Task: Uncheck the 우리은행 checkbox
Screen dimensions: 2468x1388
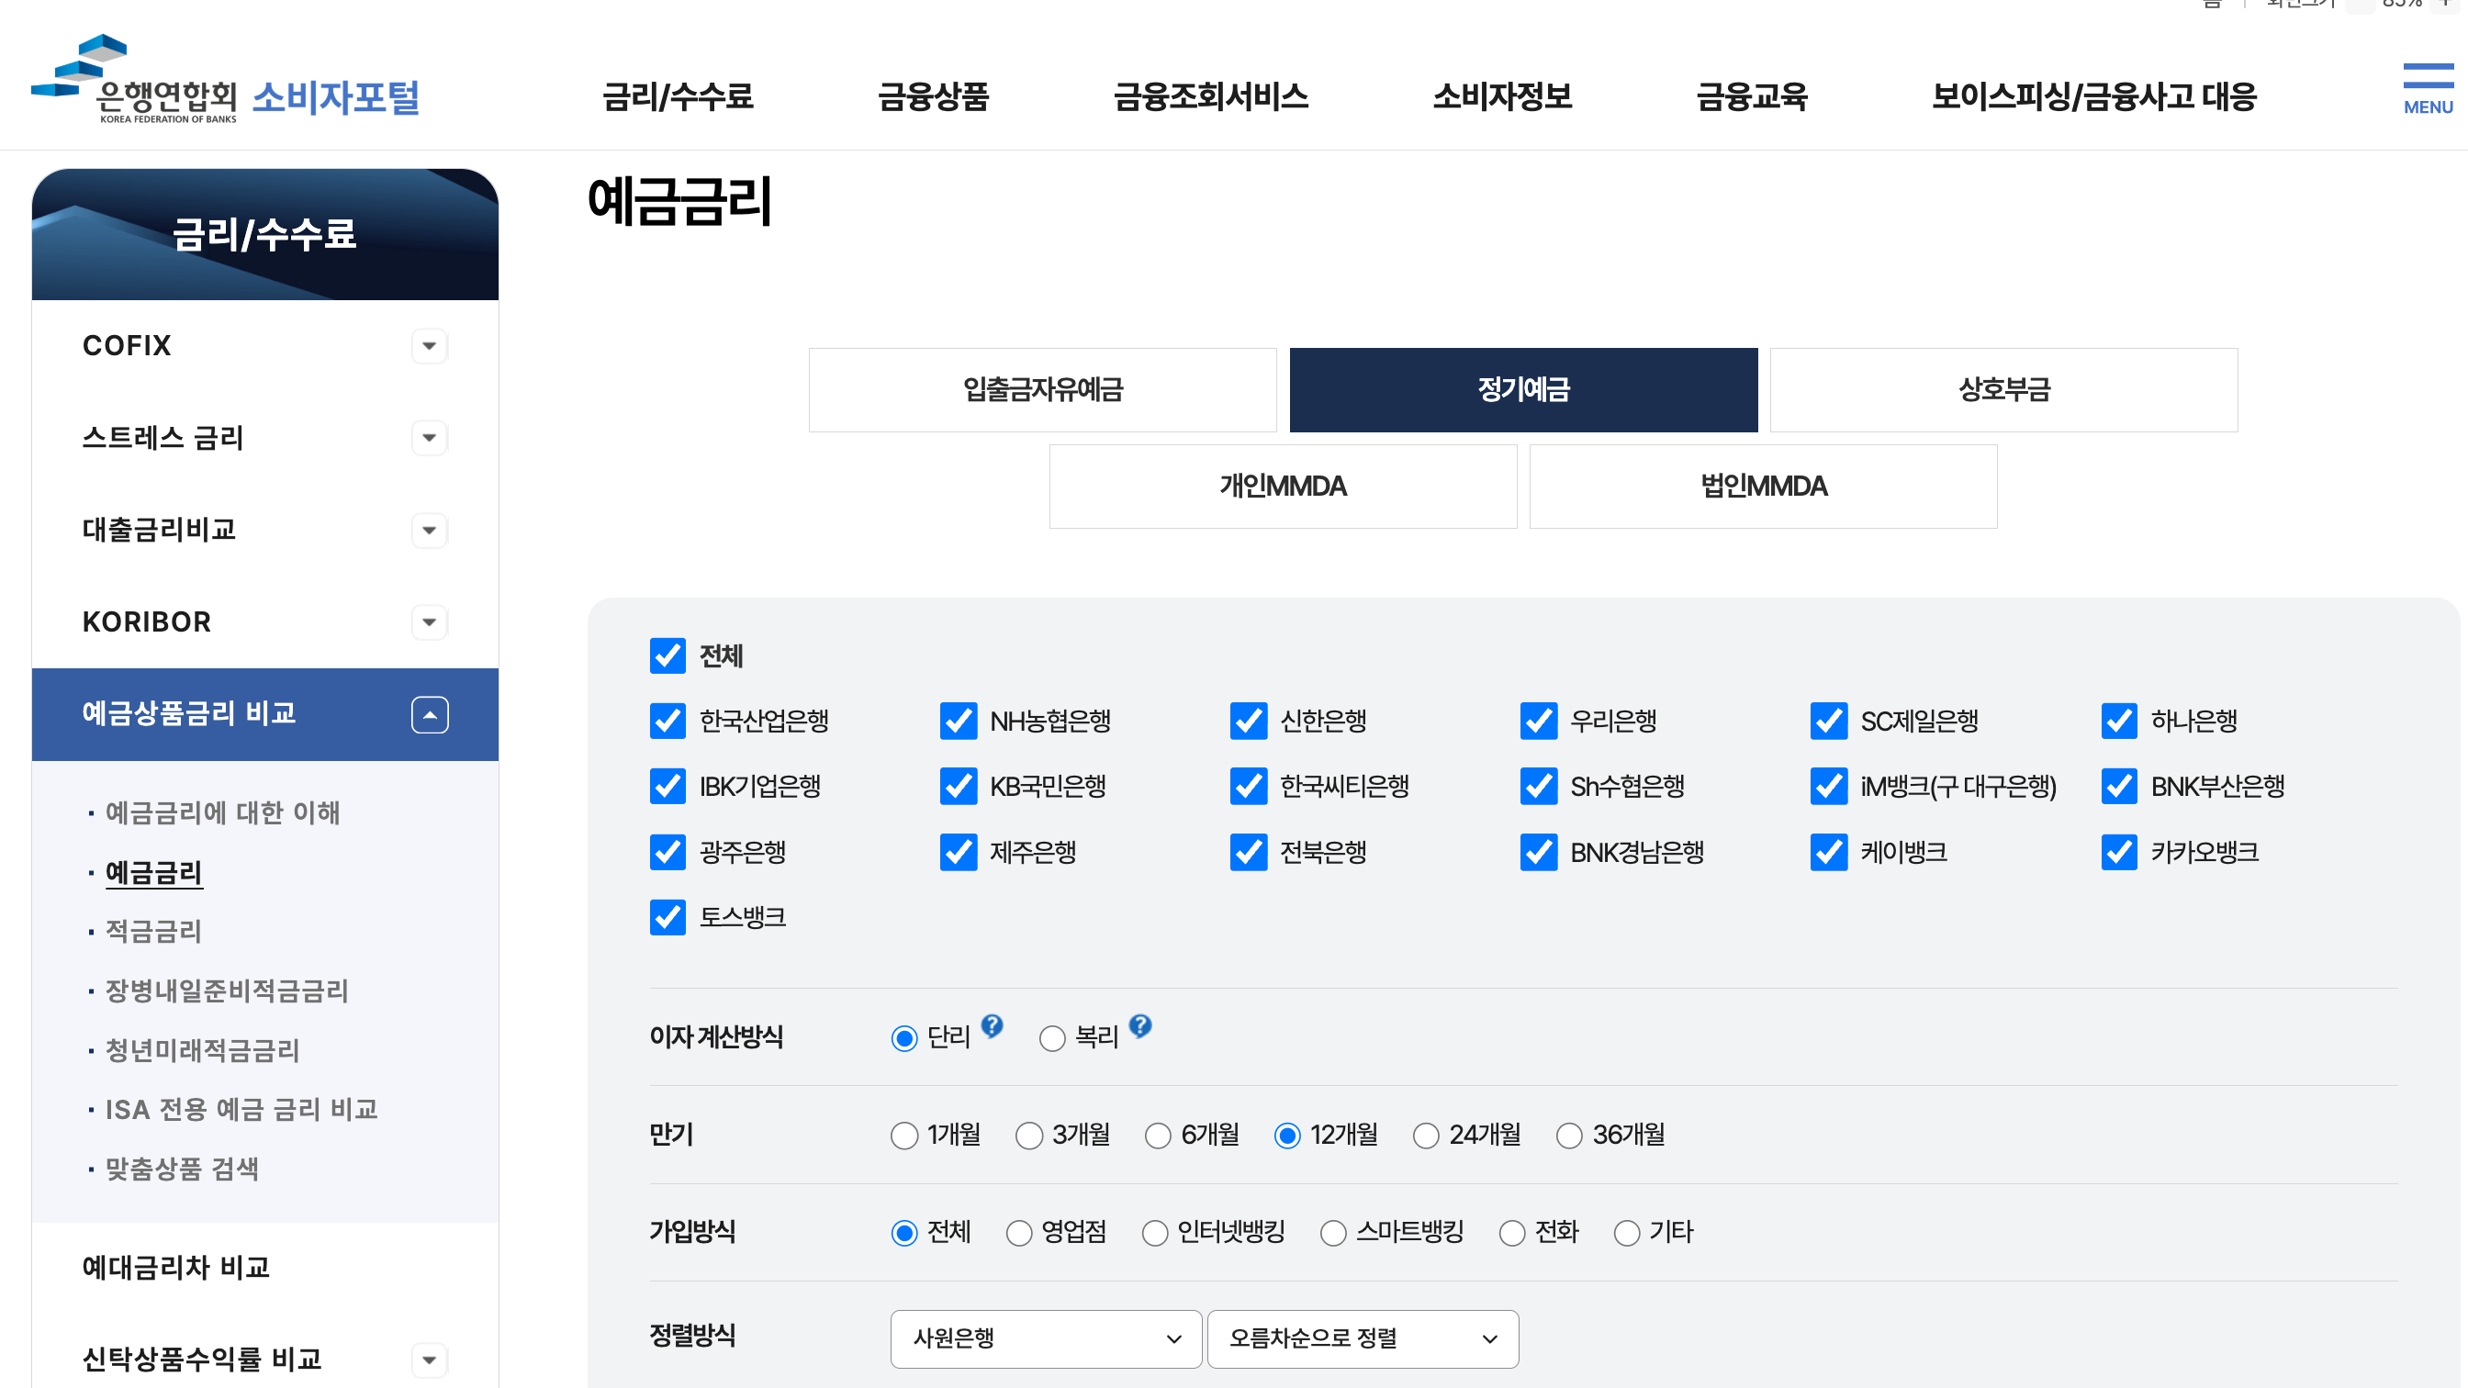Action: [1539, 722]
